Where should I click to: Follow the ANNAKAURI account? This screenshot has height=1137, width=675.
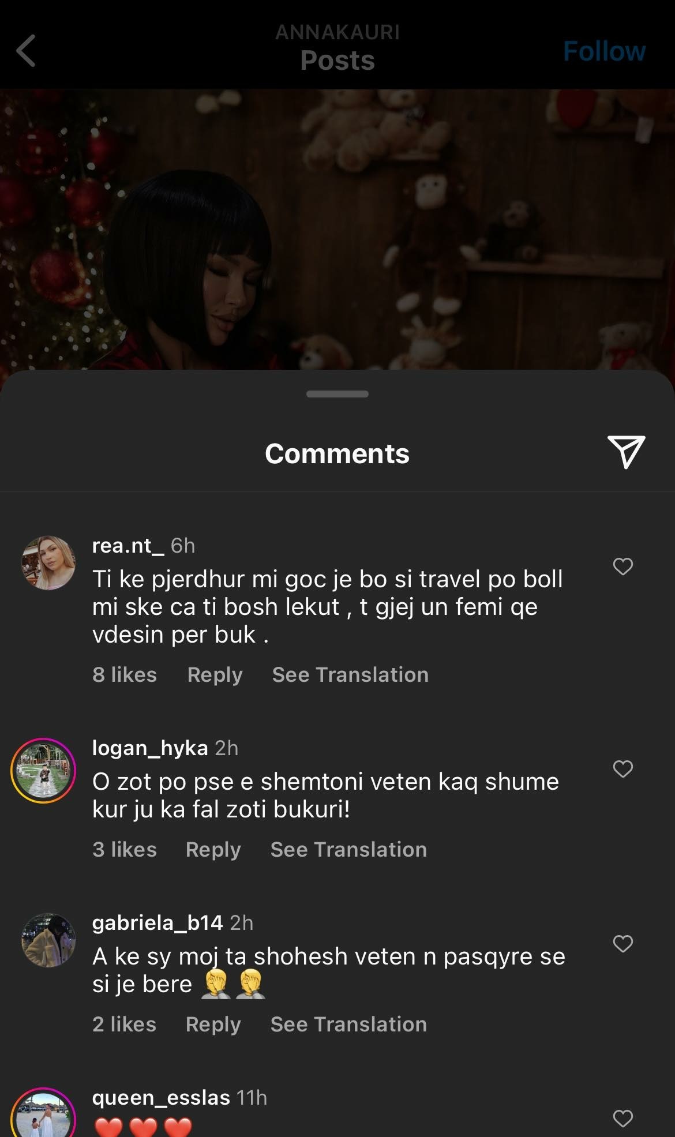pos(604,51)
